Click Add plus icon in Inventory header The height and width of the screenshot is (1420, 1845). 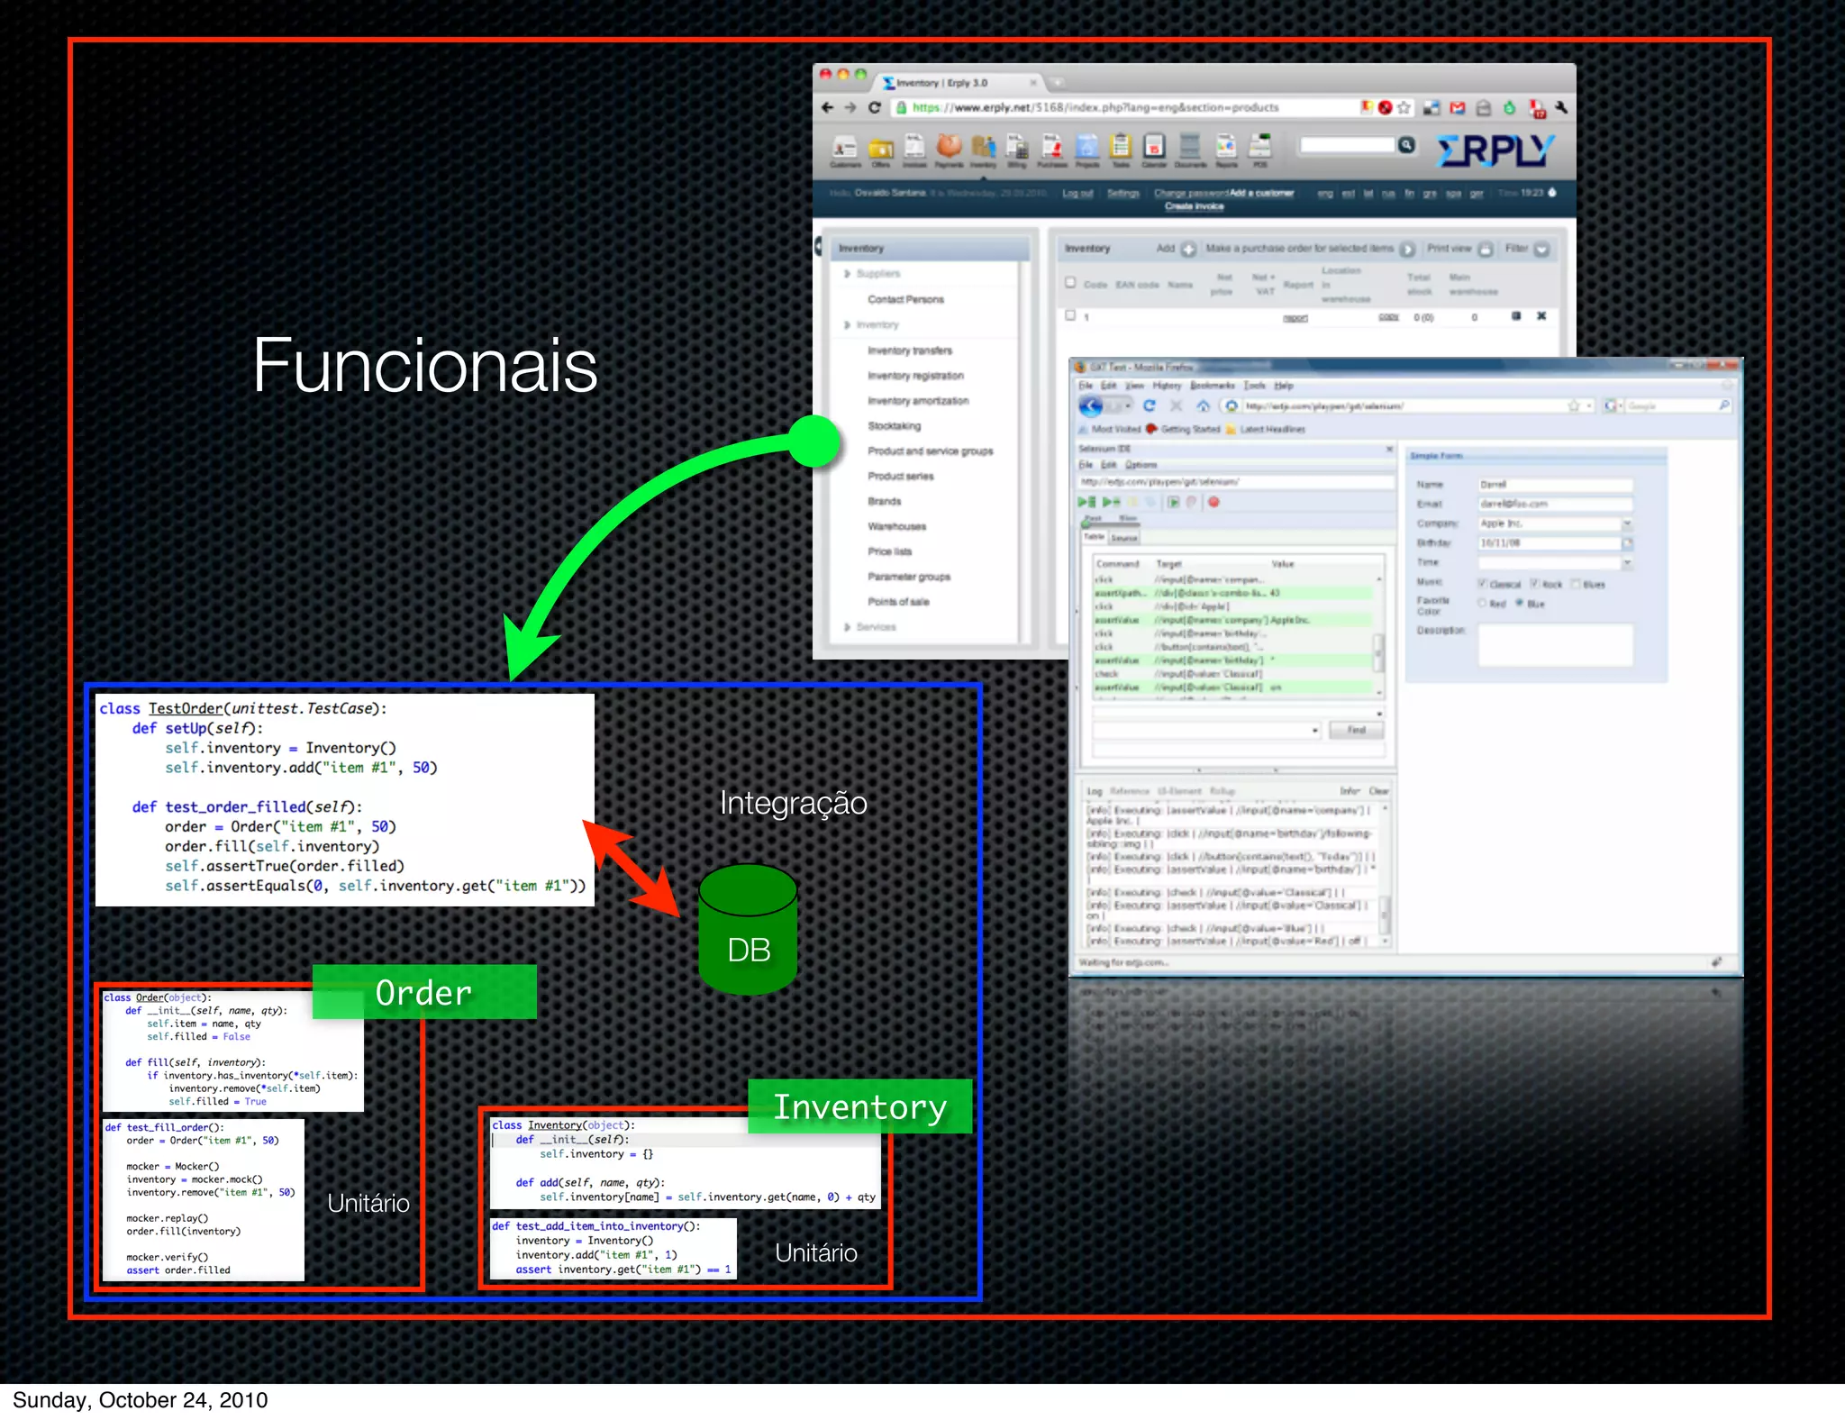(x=1188, y=250)
